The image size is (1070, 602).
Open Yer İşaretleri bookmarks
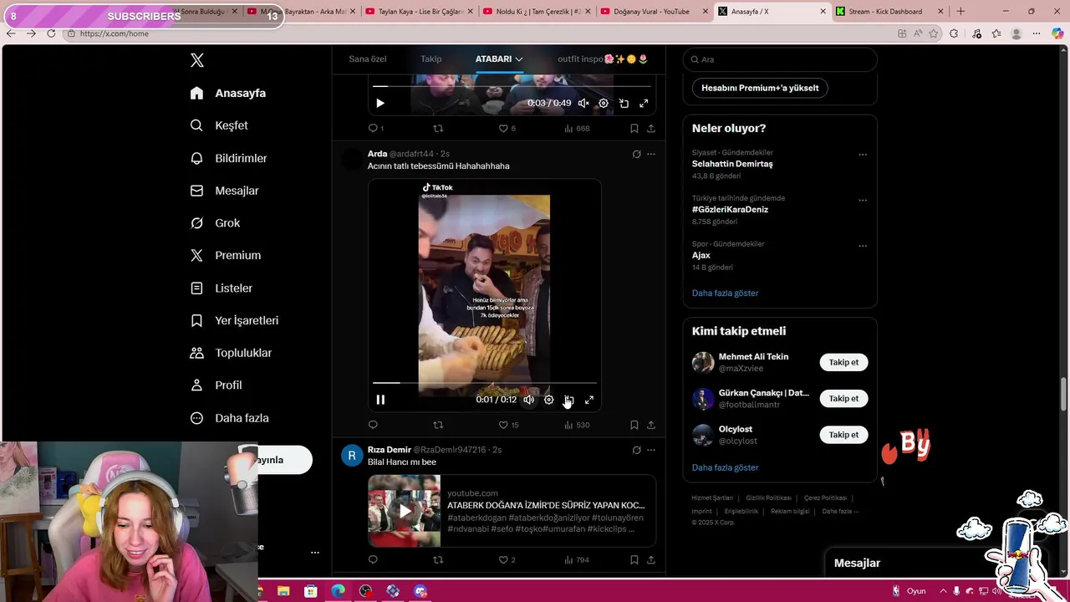pyautogui.click(x=234, y=320)
